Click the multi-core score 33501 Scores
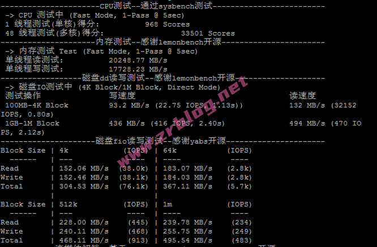This screenshot has height=247, width=377. 208,33
